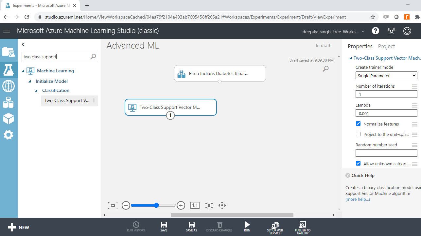Viewport: 421px width, 236px height.
Task: Reload the page with the browser refresh button
Action: point(27,17)
